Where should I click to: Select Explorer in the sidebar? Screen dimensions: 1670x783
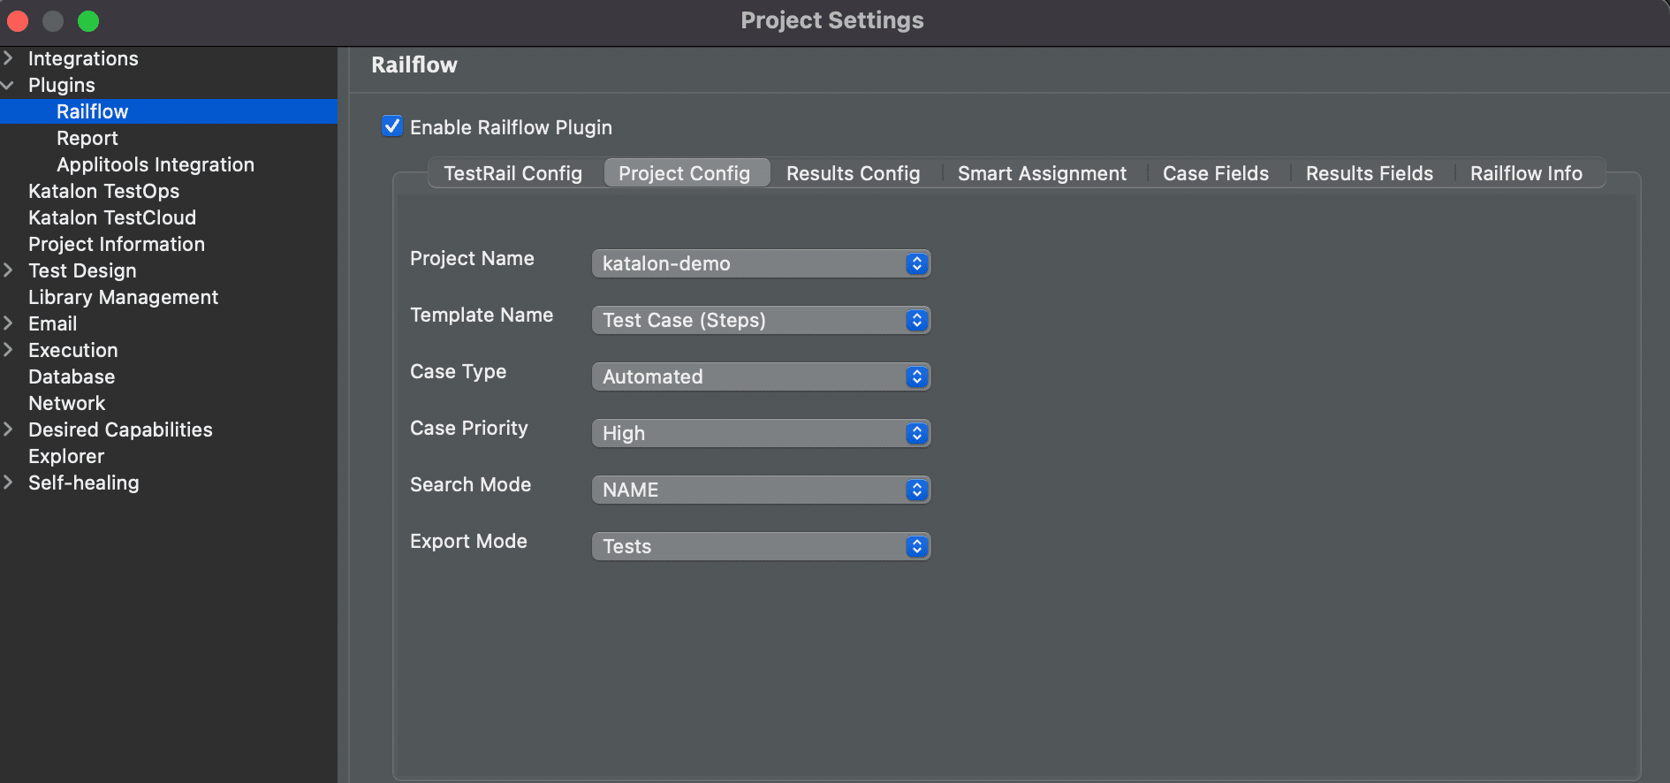(66, 456)
